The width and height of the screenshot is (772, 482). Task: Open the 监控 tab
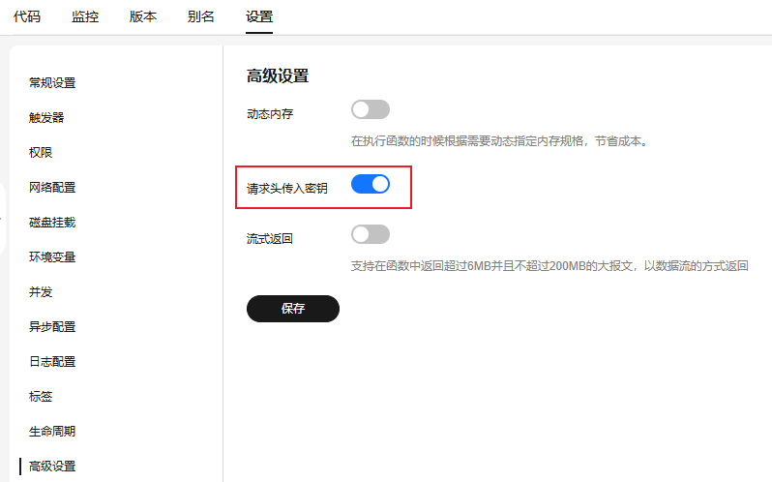tap(85, 16)
